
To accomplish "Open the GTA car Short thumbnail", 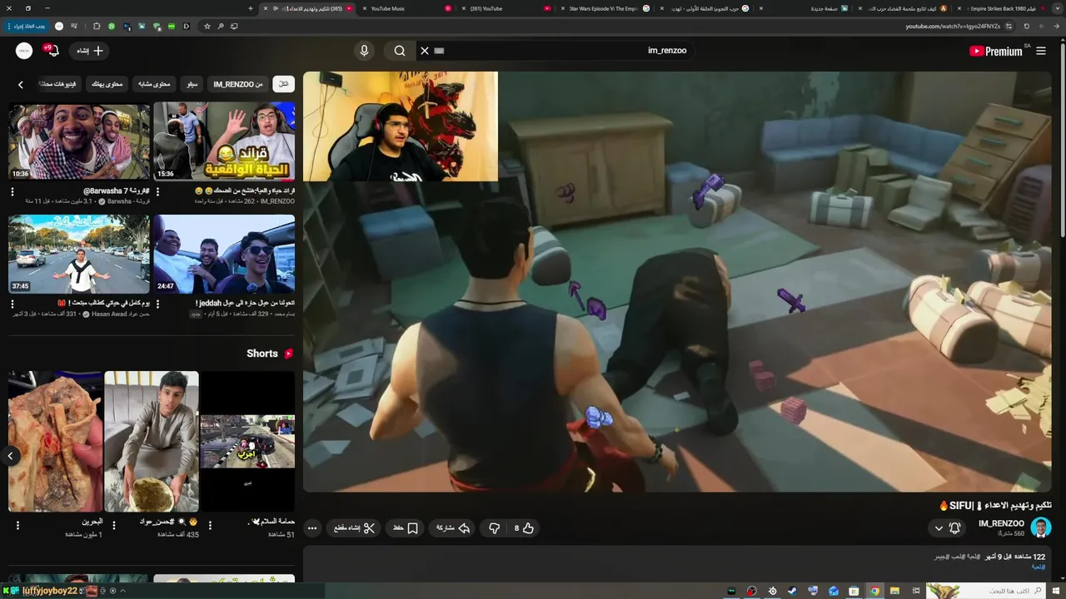I will [247, 441].
